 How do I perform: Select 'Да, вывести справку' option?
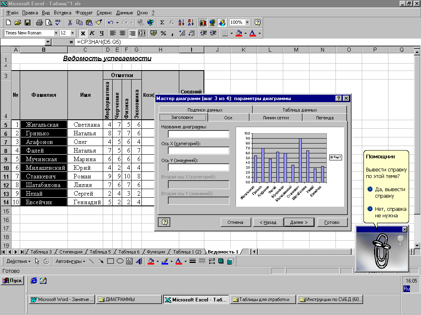[x=386, y=193]
